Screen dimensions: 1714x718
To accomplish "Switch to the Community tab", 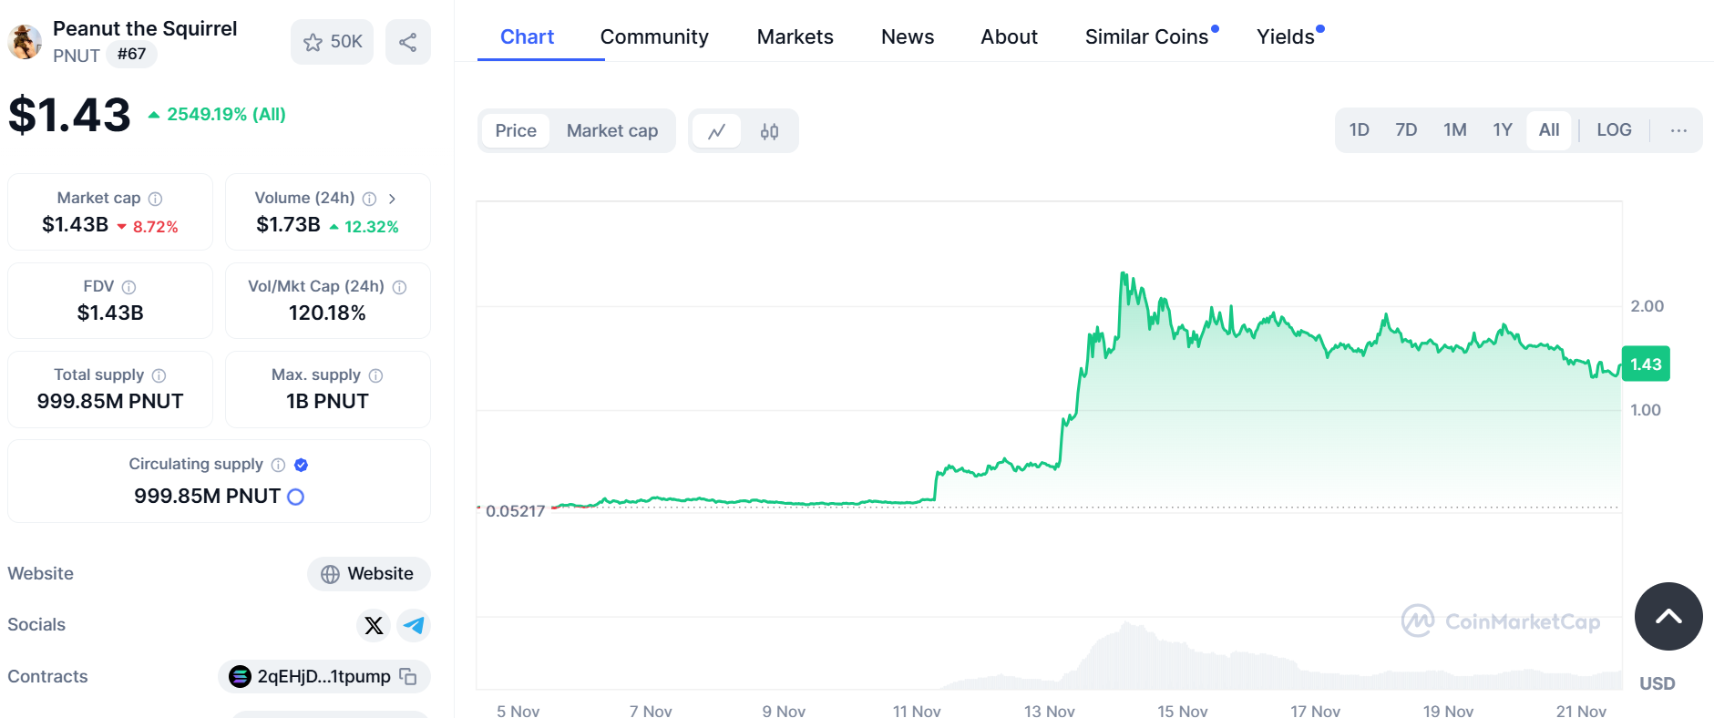I will point(654,36).
